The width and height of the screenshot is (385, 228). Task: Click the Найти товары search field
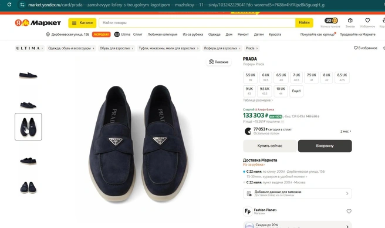197,23
